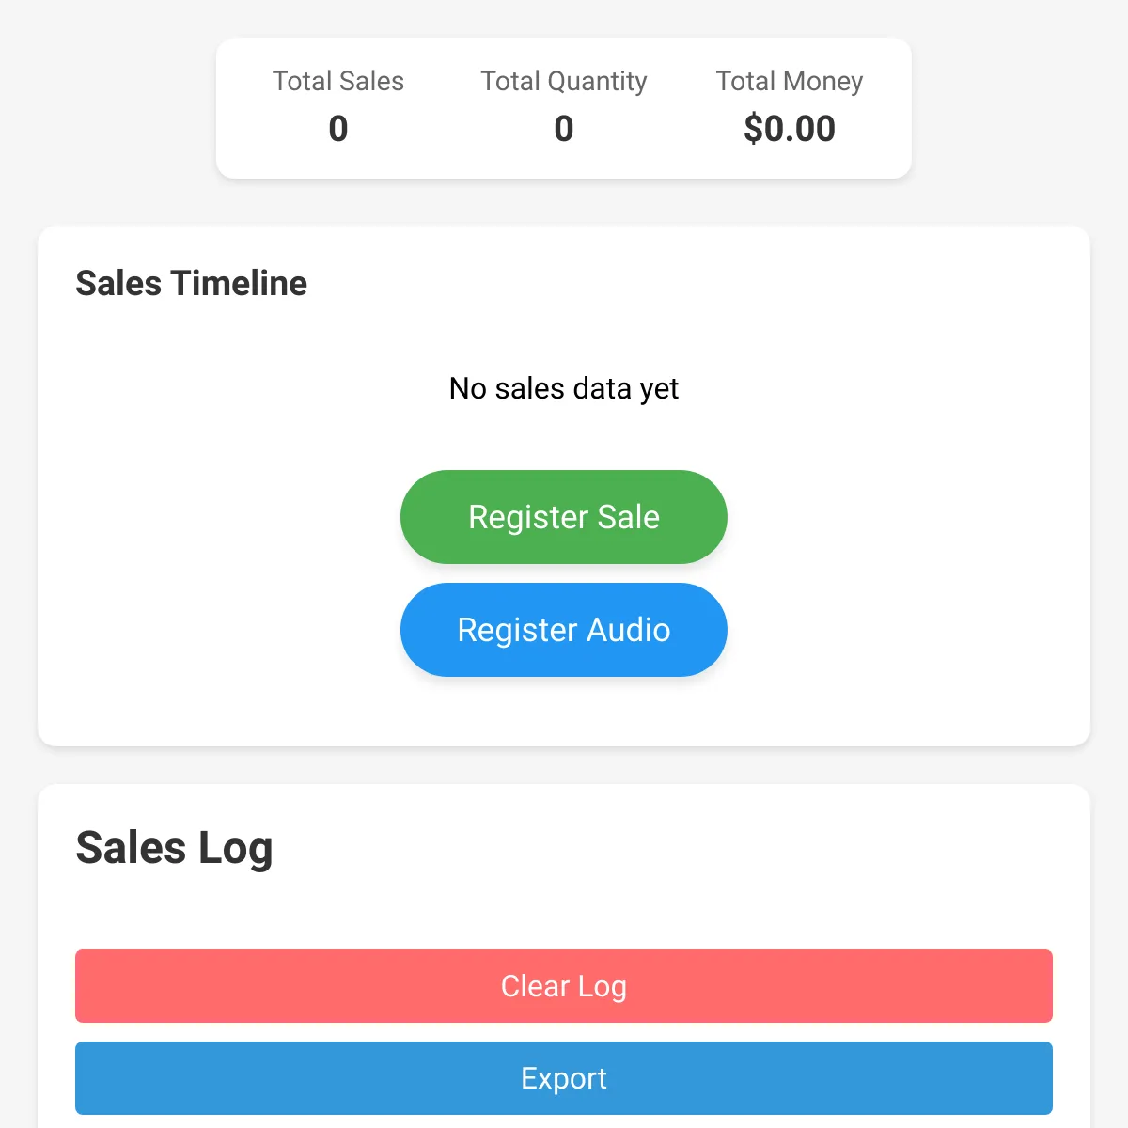
Task: Click the Sales Log heading
Action: (174, 848)
